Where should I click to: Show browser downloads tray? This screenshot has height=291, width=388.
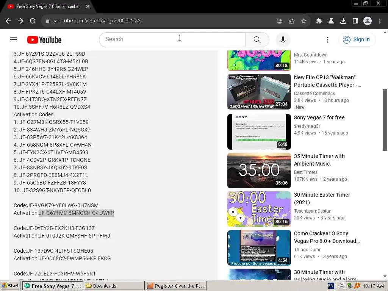click(x=343, y=21)
